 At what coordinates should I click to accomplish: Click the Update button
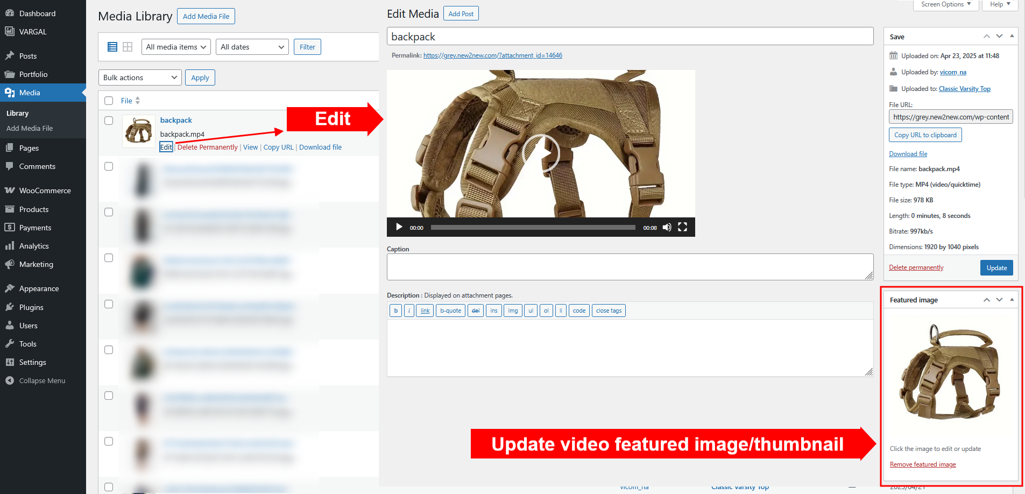click(x=996, y=267)
